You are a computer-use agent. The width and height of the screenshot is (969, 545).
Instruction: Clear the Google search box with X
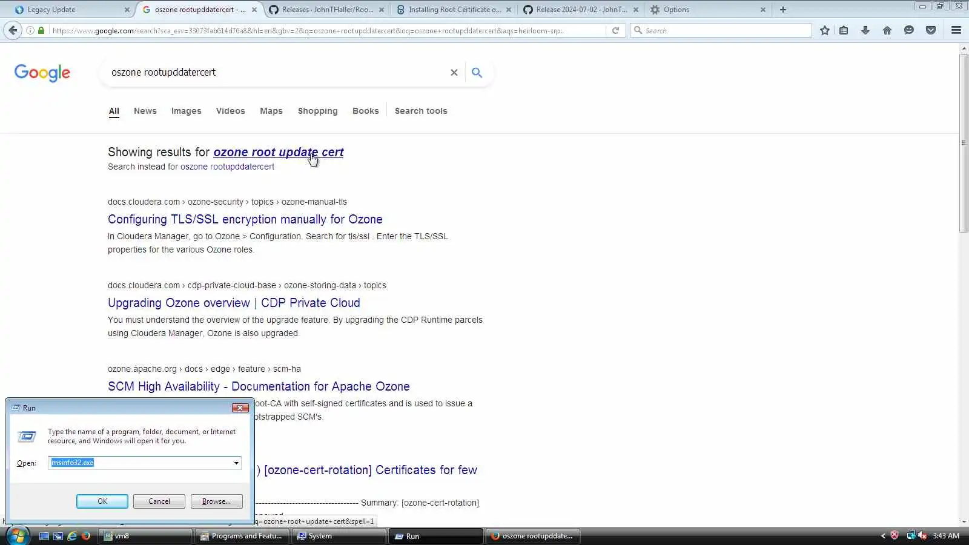454,73
